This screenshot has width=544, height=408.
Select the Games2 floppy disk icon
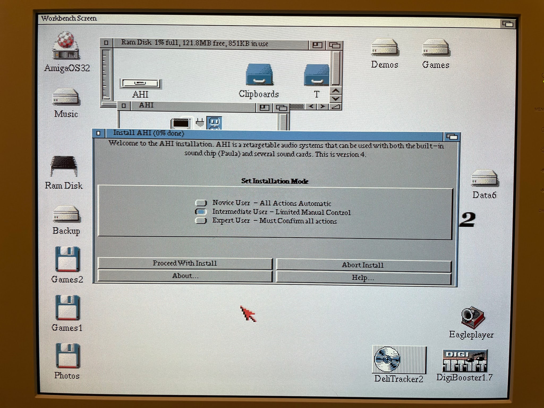coord(67,259)
